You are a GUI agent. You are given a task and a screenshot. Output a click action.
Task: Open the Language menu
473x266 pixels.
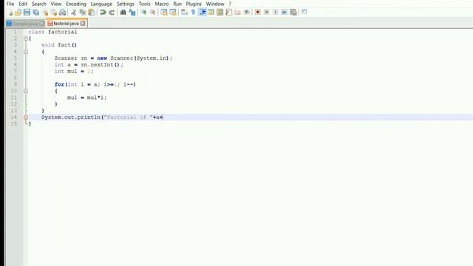click(x=101, y=4)
